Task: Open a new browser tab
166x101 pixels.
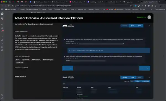Action: tap(160, 2)
